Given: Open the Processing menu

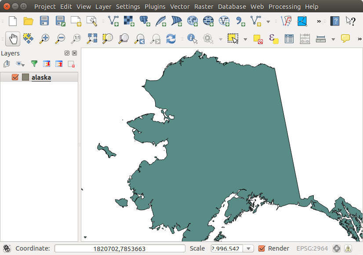Looking at the screenshot, I should [284, 7].
